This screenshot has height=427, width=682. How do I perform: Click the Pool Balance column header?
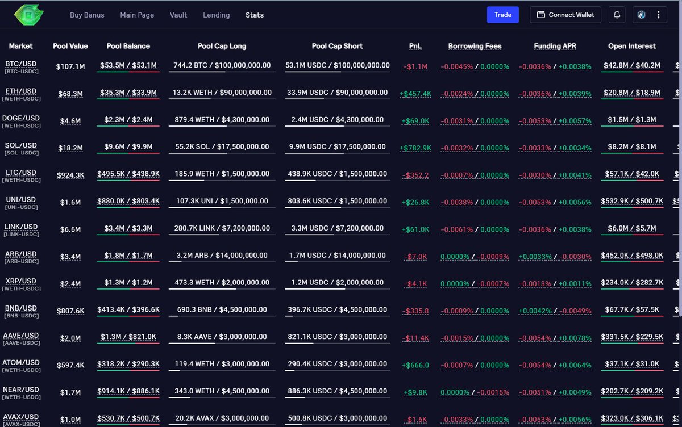point(128,46)
